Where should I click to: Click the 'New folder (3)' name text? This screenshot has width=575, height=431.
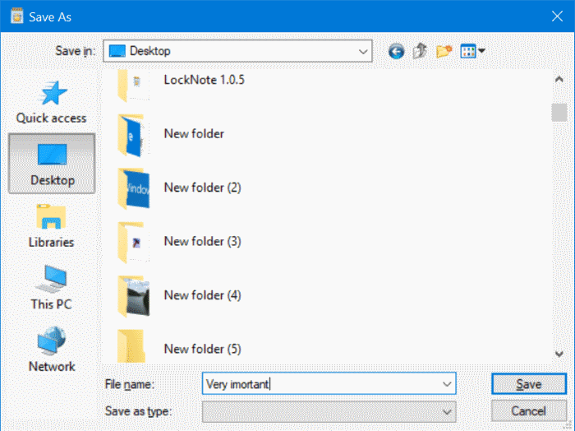202,242
